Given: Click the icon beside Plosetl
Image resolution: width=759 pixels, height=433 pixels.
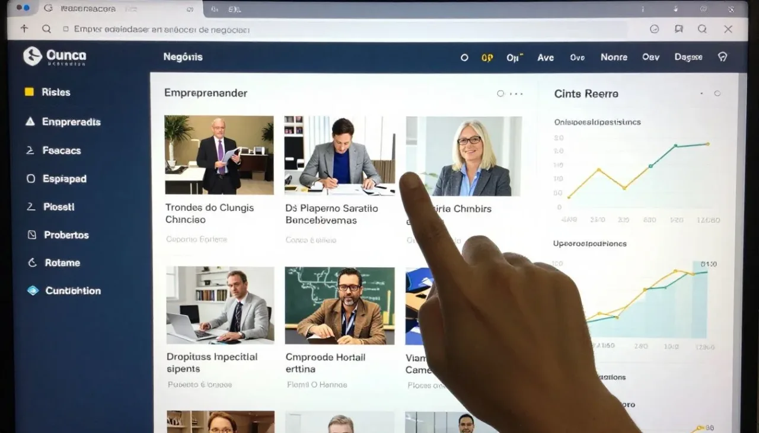Looking at the screenshot, I should 31,207.
